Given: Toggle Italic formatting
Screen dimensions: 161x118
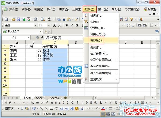Looking at the screenshot, I should coord(72,25).
